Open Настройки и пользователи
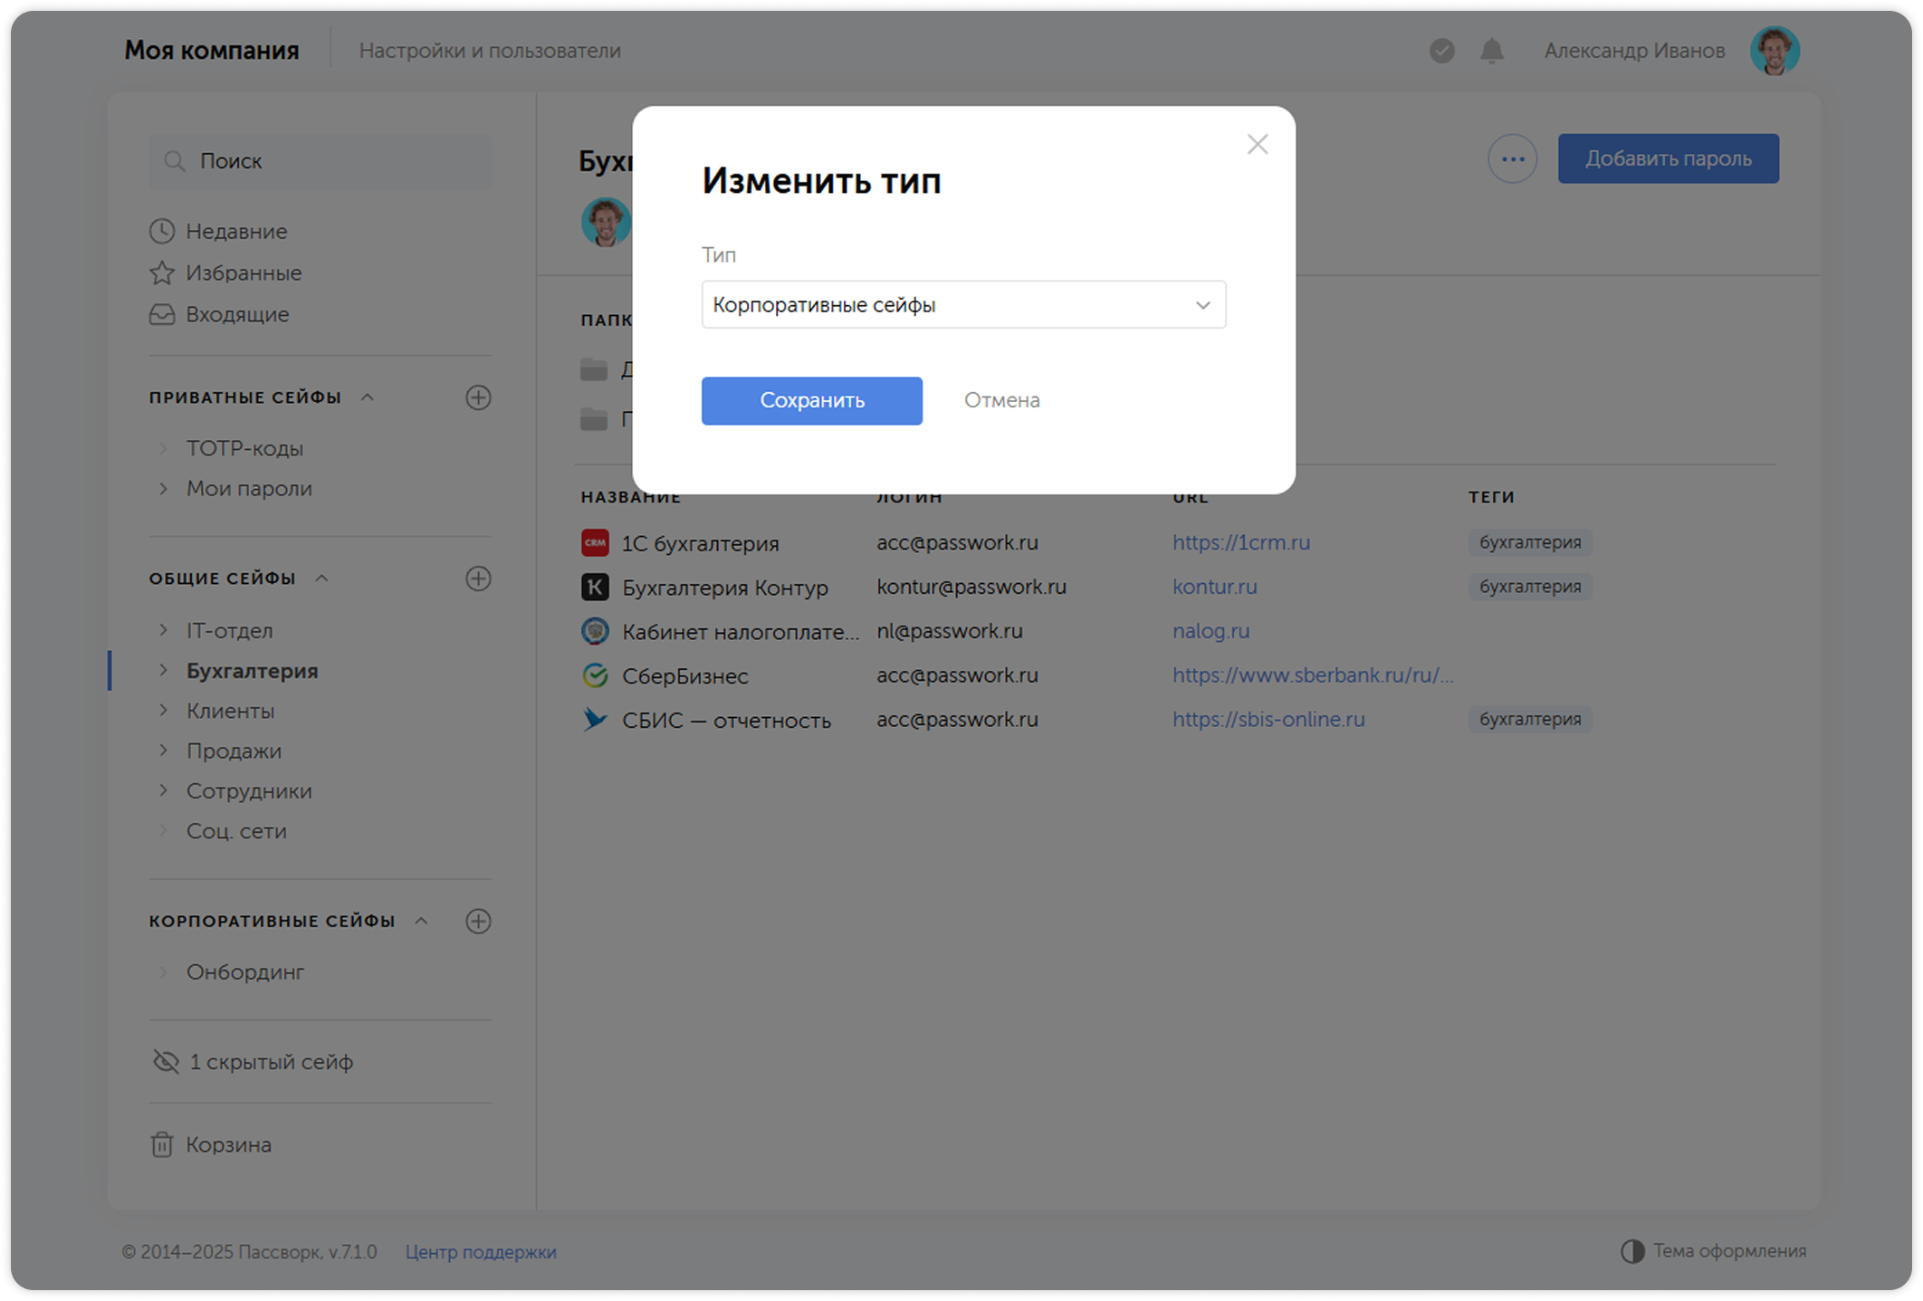Screen dimensions: 1923x1301 (490, 51)
